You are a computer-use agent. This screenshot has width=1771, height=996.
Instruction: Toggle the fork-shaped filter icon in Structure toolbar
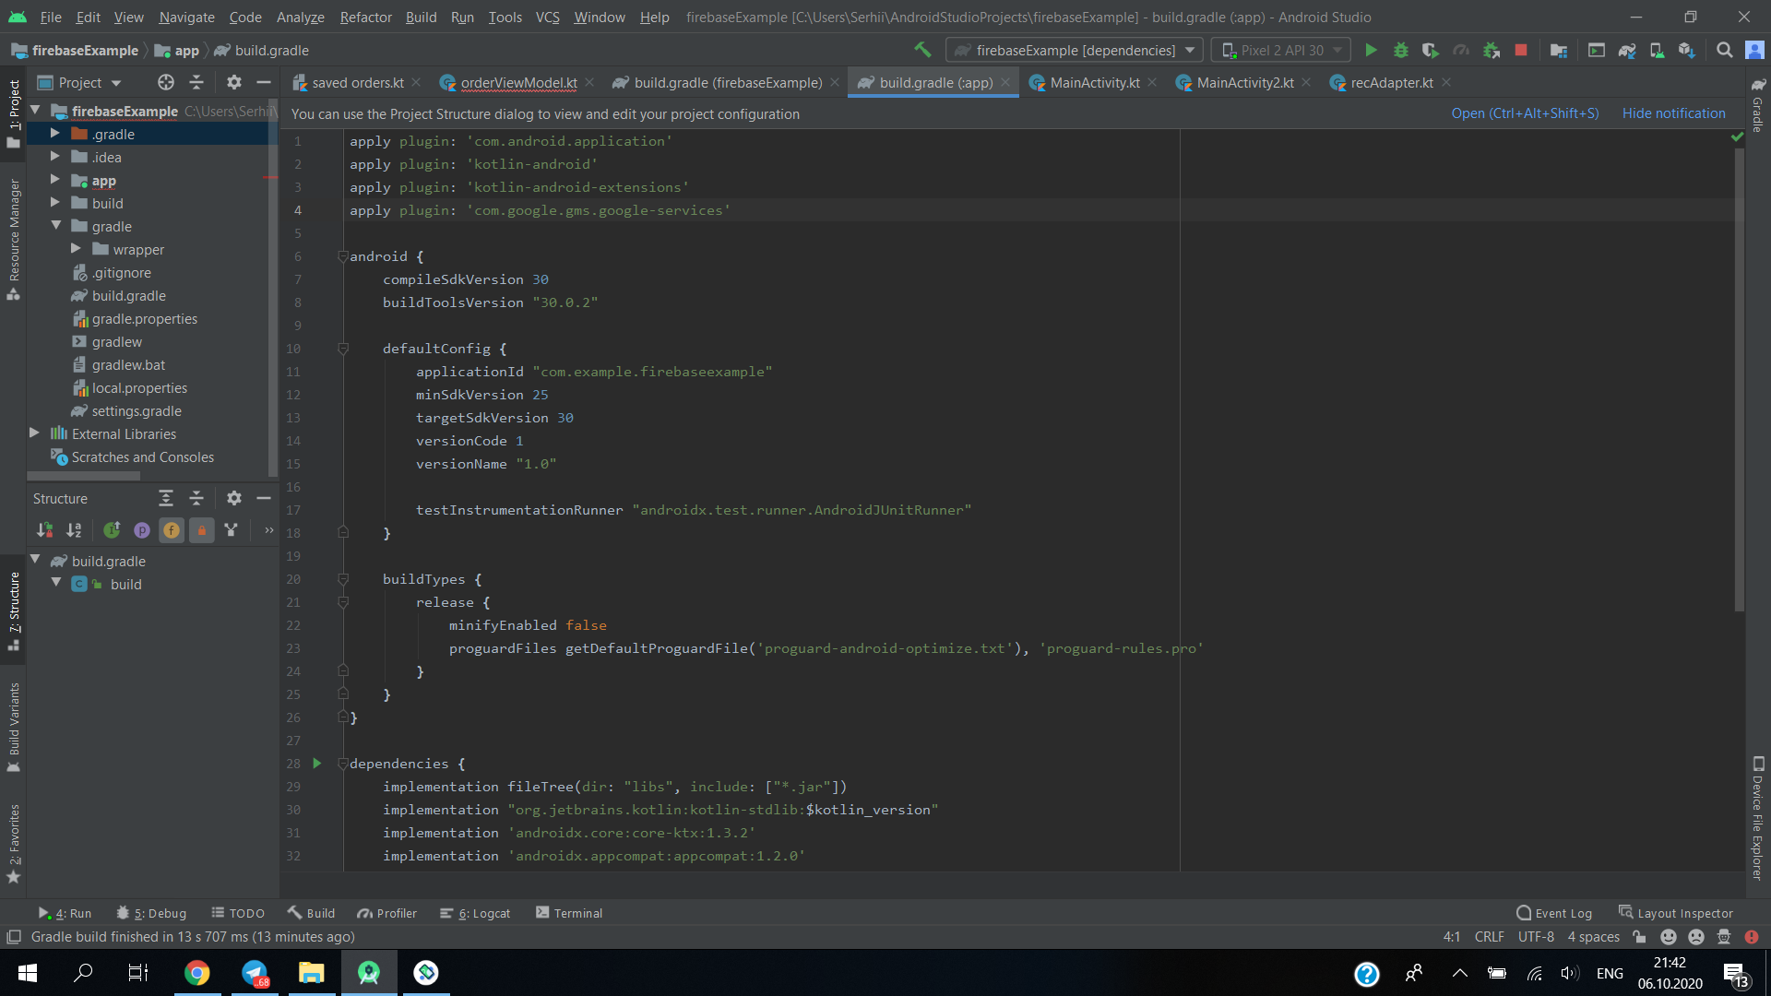pos(232,529)
